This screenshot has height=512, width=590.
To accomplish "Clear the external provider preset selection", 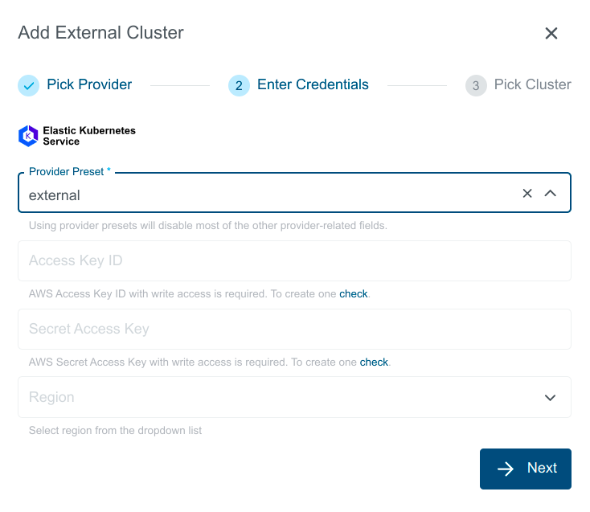I will click(527, 194).
